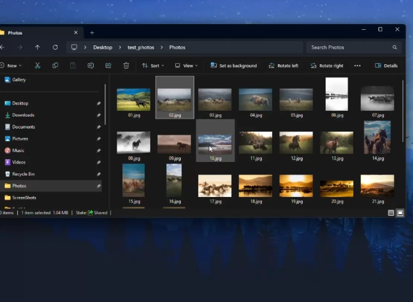Switch to large thumbnail layout in status bar

click(x=400, y=212)
